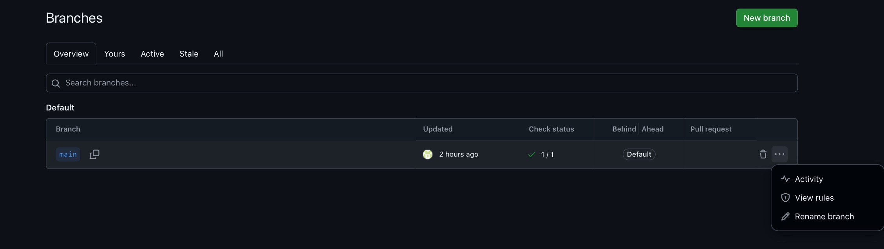Select the Overview tab
The width and height of the screenshot is (884, 249).
71,54
